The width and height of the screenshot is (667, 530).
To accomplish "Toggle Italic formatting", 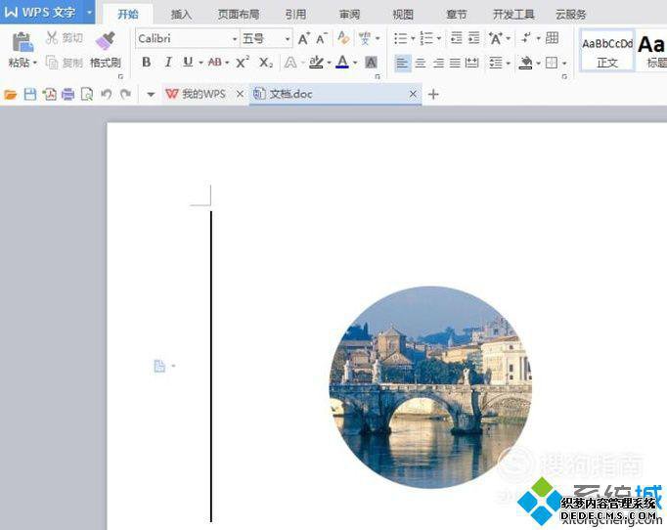I will point(168,63).
